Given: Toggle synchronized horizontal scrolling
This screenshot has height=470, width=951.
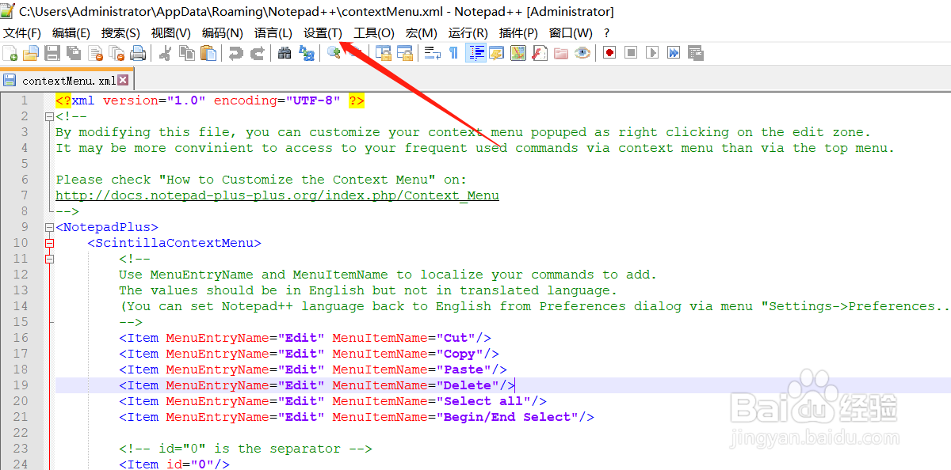Looking at the screenshot, I should point(405,53).
